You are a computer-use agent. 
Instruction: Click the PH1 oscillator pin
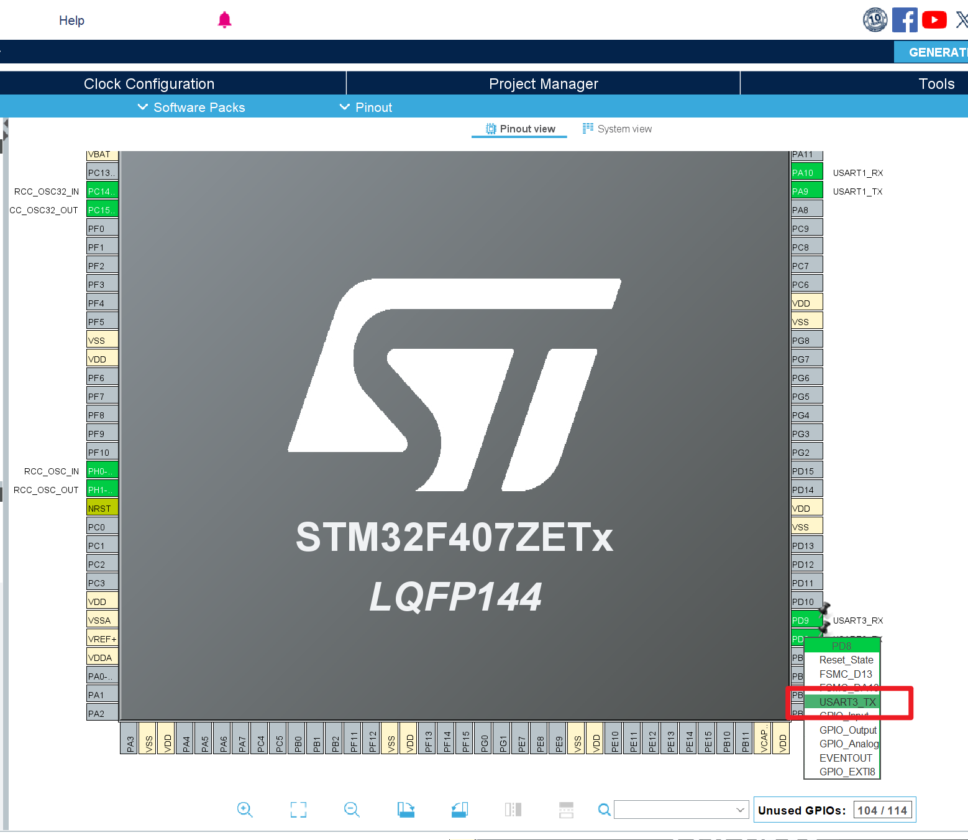tap(103, 489)
